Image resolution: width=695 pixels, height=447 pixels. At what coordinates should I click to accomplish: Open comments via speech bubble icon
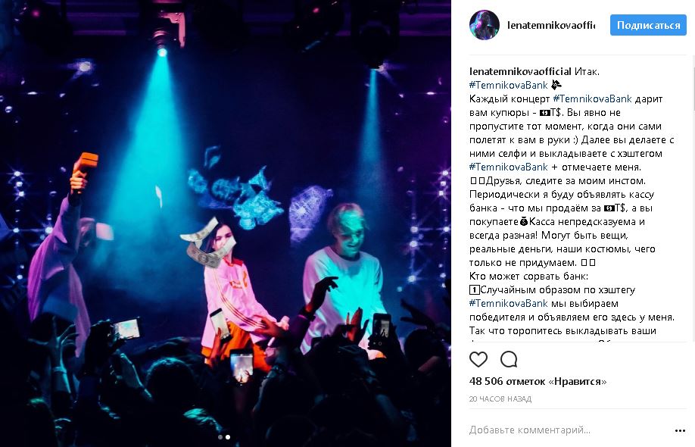pos(509,359)
